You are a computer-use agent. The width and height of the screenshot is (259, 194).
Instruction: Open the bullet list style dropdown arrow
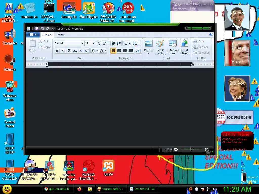point(129,43)
